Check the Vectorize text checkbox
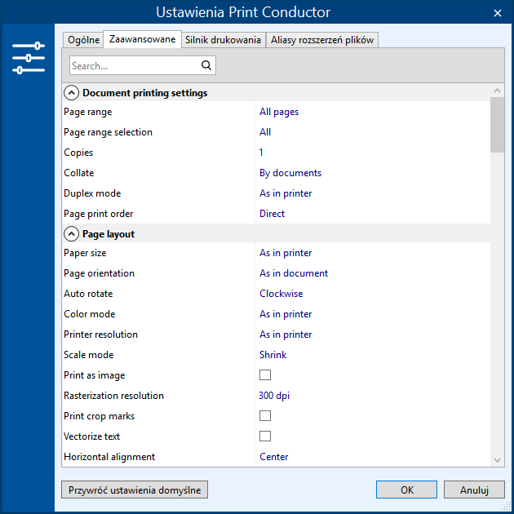514x514 pixels. (265, 436)
